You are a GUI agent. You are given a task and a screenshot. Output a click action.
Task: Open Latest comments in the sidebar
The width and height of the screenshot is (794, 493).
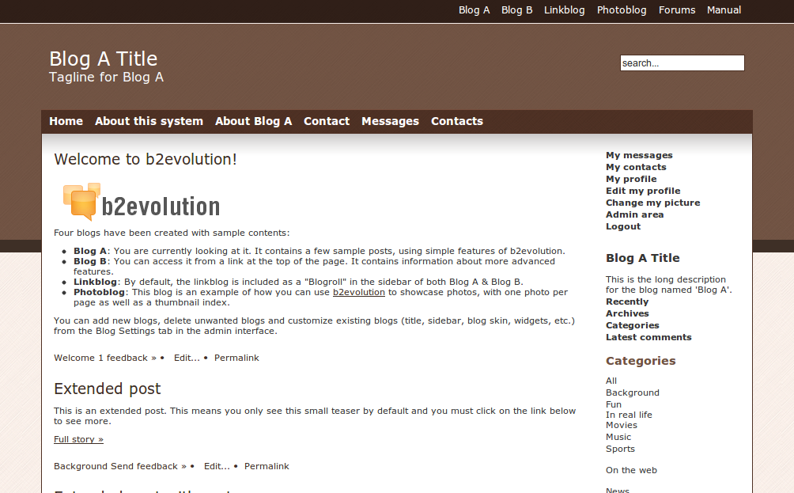coord(648,337)
